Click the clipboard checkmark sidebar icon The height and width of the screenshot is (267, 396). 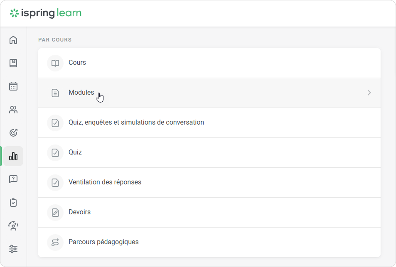pos(13,203)
